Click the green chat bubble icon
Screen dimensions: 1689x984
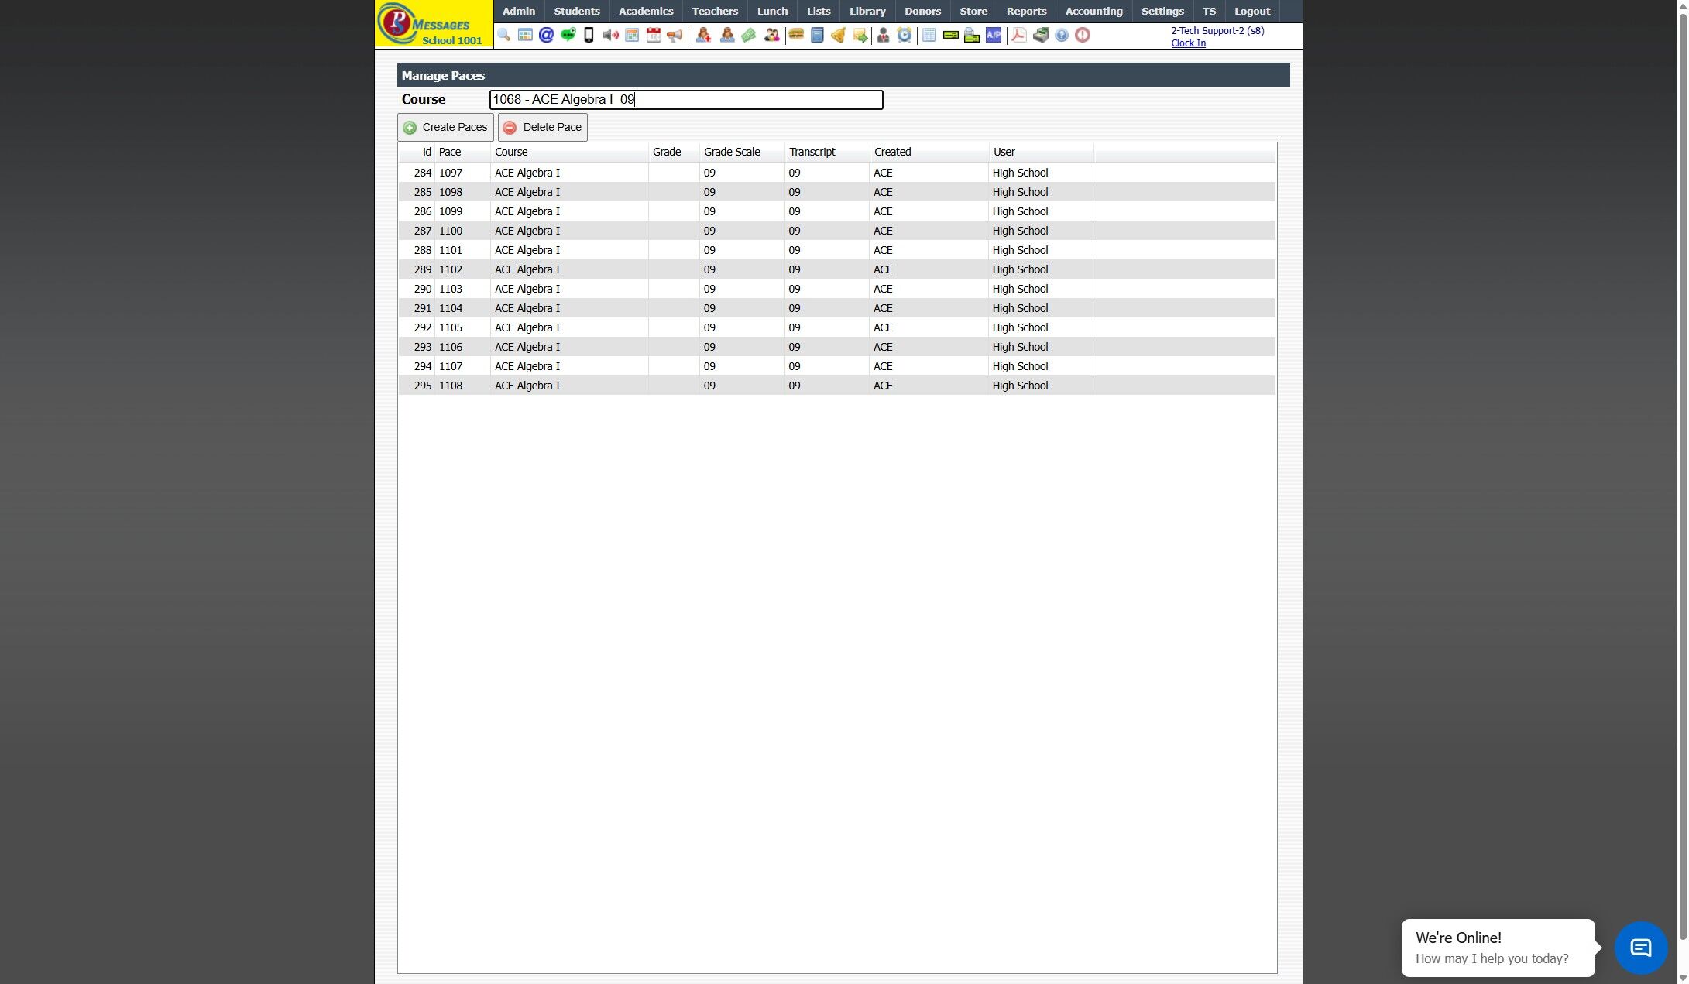tap(568, 35)
